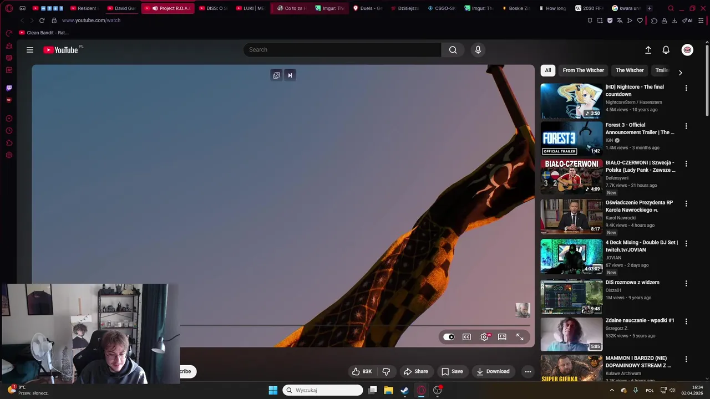This screenshot has height=399, width=710.
Task: Dislike the video
Action: pos(386,371)
